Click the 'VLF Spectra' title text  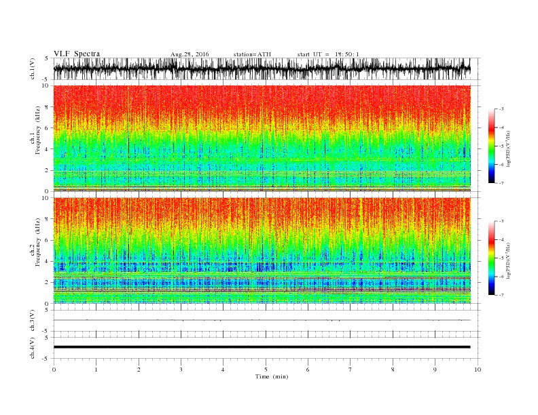pyautogui.click(x=77, y=54)
